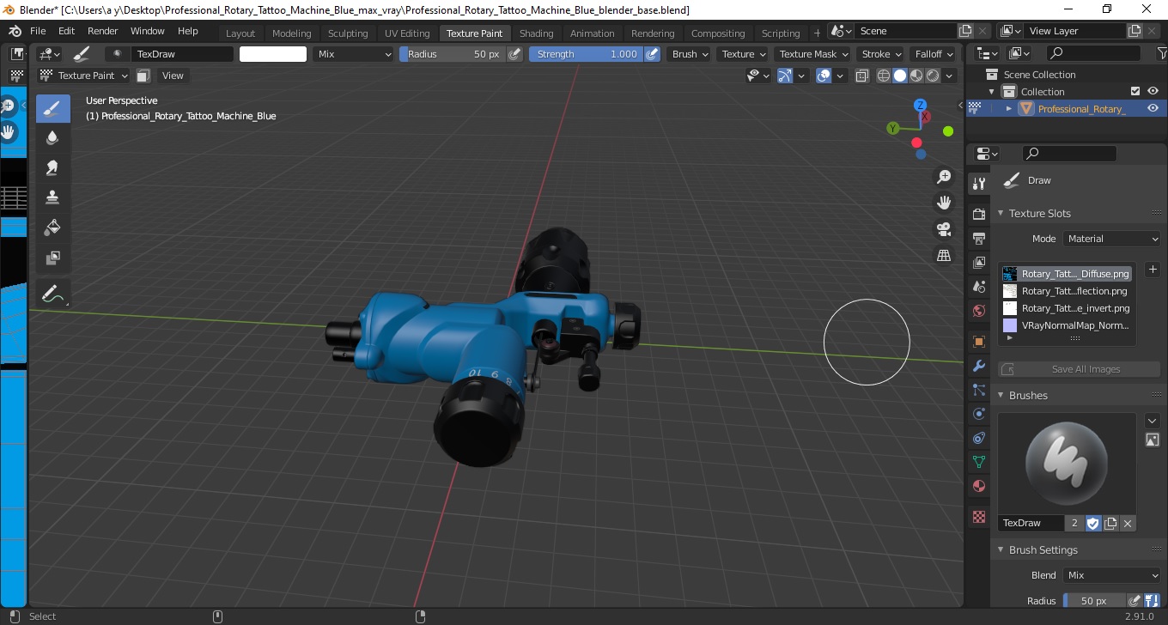Select the Clone stamp tool

53,197
